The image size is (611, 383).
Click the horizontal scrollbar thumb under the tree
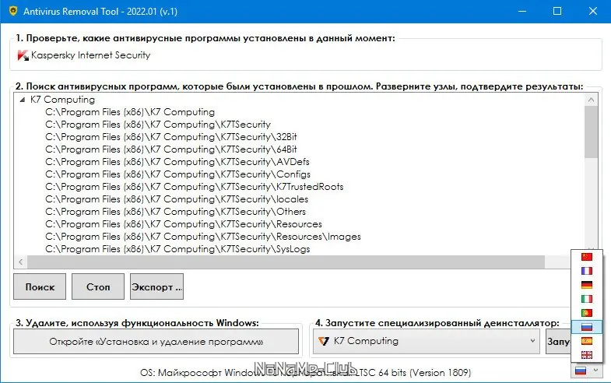pyautogui.click(x=286, y=262)
